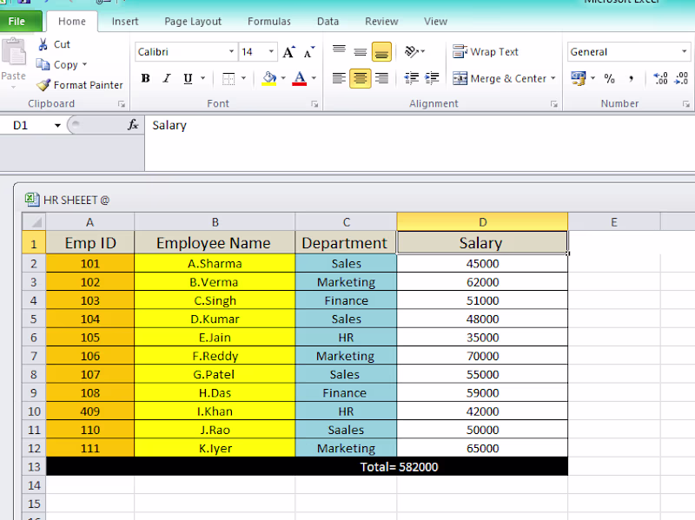Click the Insert Function fx icon
695x520 pixels.
tap(133, 125)
